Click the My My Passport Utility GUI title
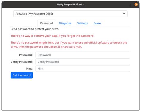Viewport: 141px width, 112px height. 70,4
